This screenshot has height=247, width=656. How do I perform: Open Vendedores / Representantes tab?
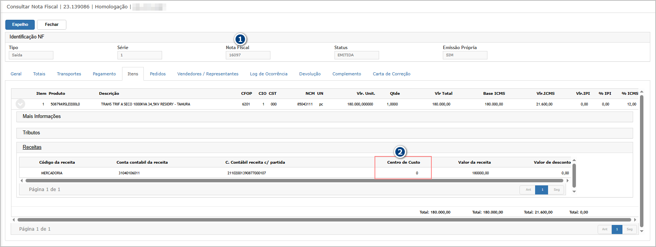(x=208, y=74)
